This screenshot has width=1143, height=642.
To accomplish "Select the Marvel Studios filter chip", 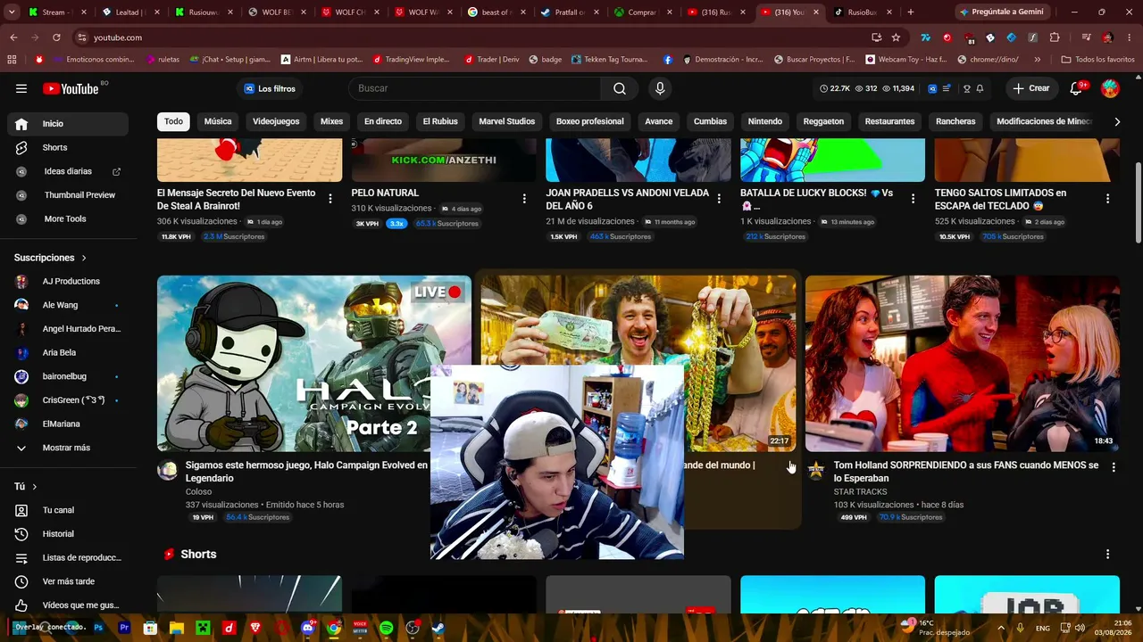I will pos(507,121).
